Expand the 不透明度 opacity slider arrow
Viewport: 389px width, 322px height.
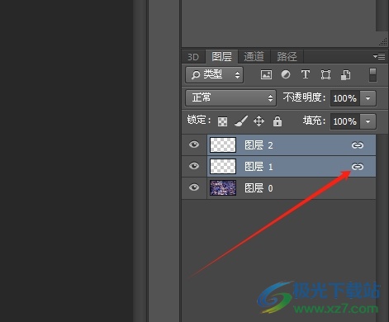(x=368, y=98)
